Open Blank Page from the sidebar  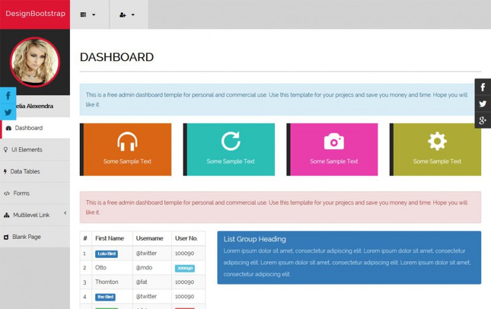click(26, 237)
